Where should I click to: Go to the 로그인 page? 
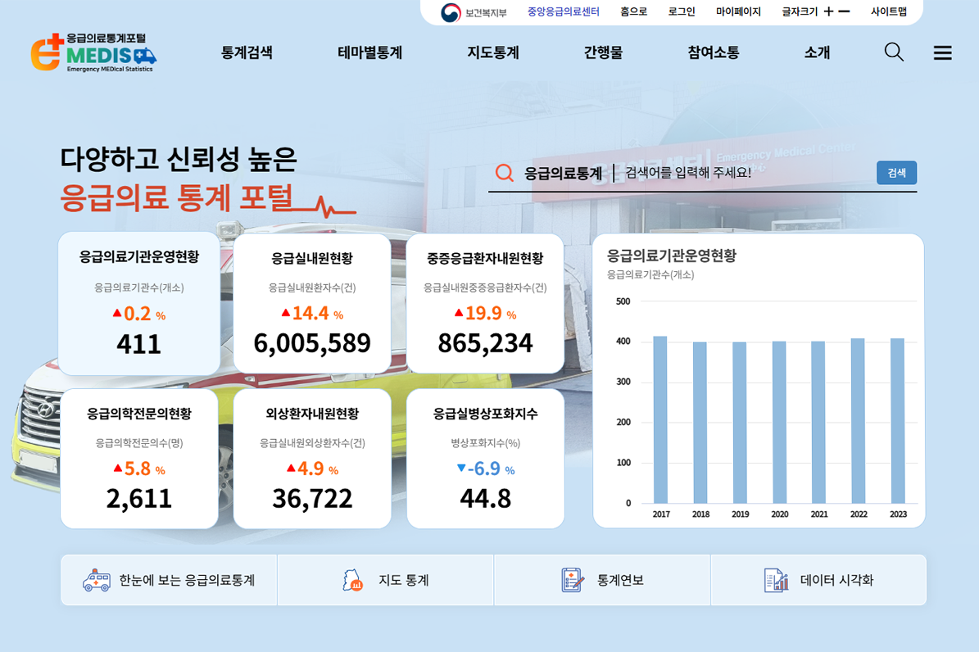pos(682,11)
